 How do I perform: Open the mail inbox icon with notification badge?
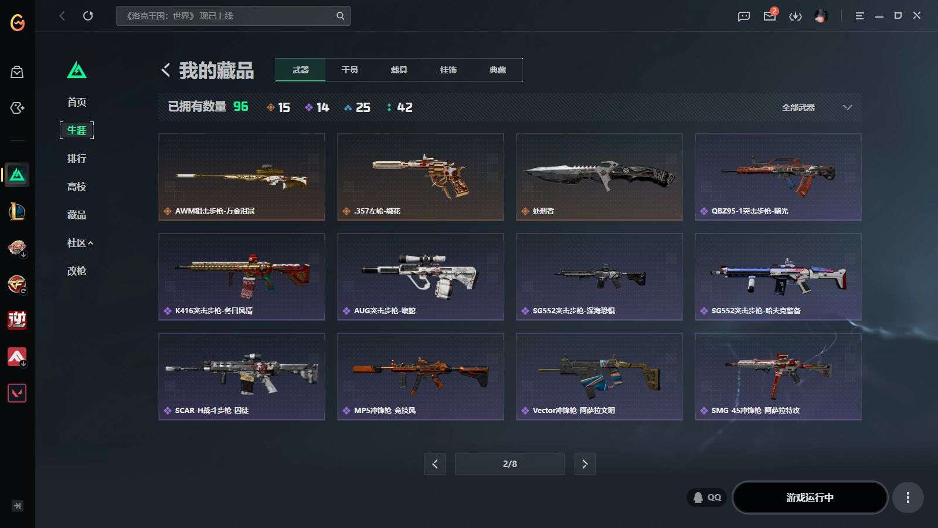tap(770, 15)
